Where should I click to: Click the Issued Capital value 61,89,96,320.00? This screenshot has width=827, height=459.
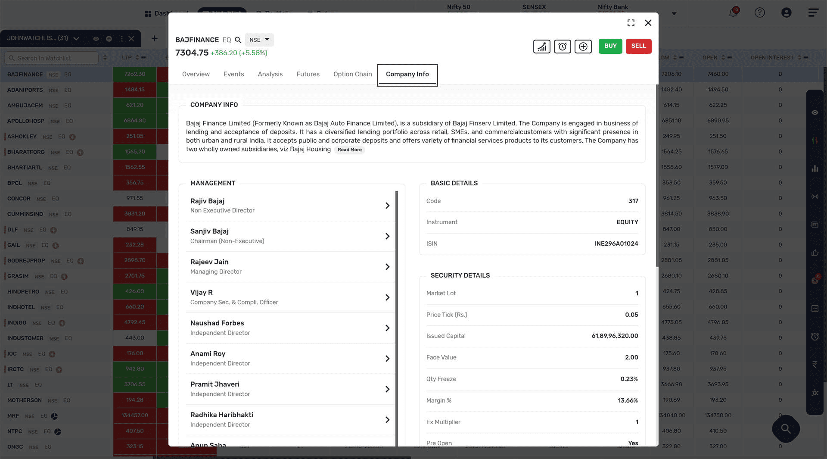click(x=615, y=336)
